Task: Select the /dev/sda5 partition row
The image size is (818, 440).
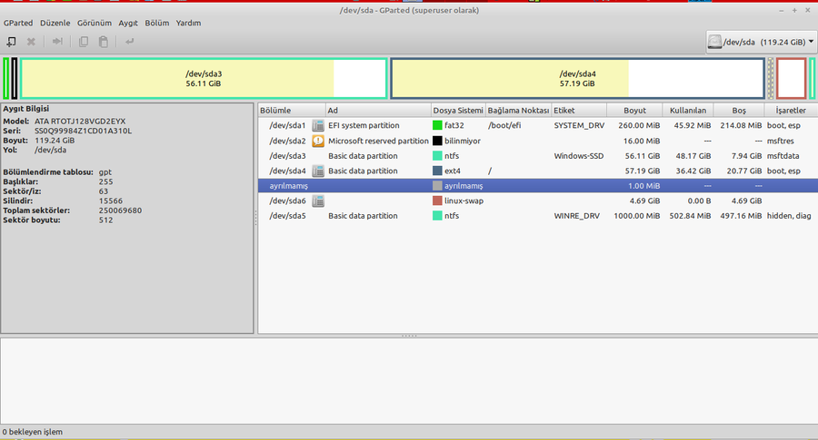Action: click(538, 216)
